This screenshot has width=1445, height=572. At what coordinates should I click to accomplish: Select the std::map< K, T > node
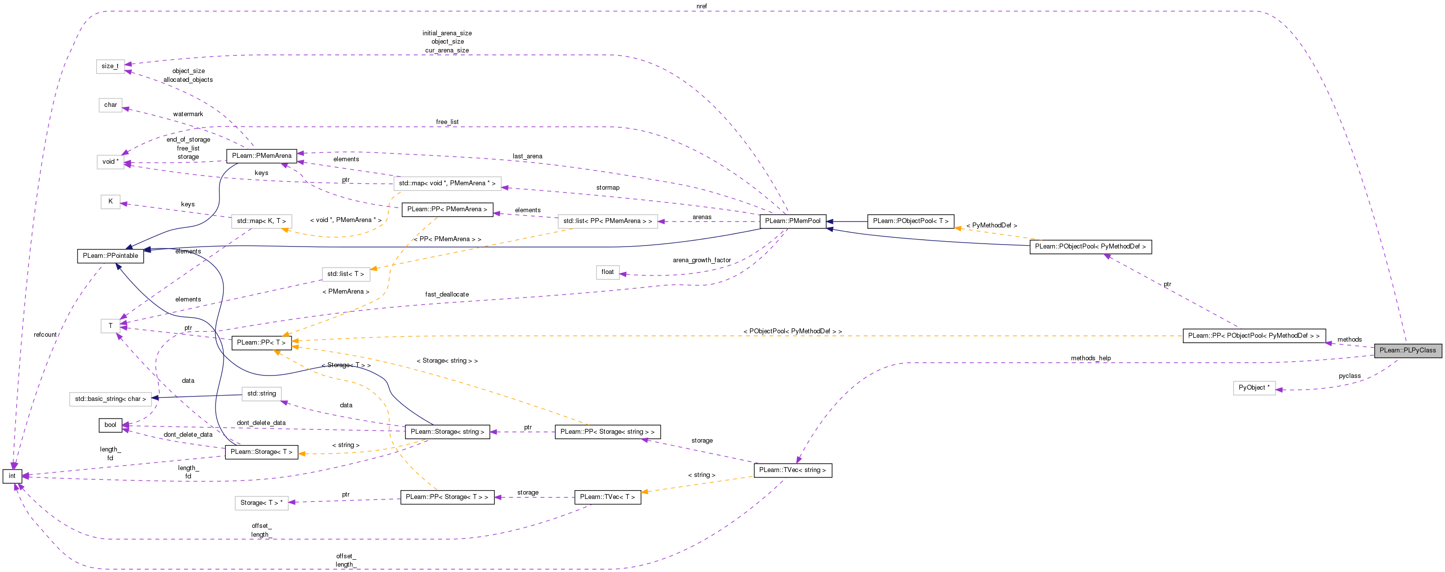(x=262, y=221)
